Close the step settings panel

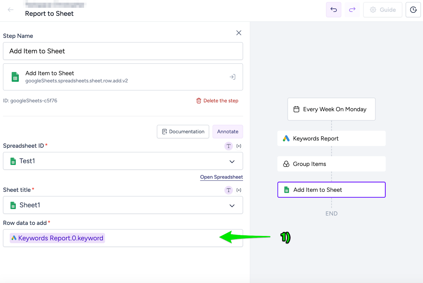click(239, 33)
